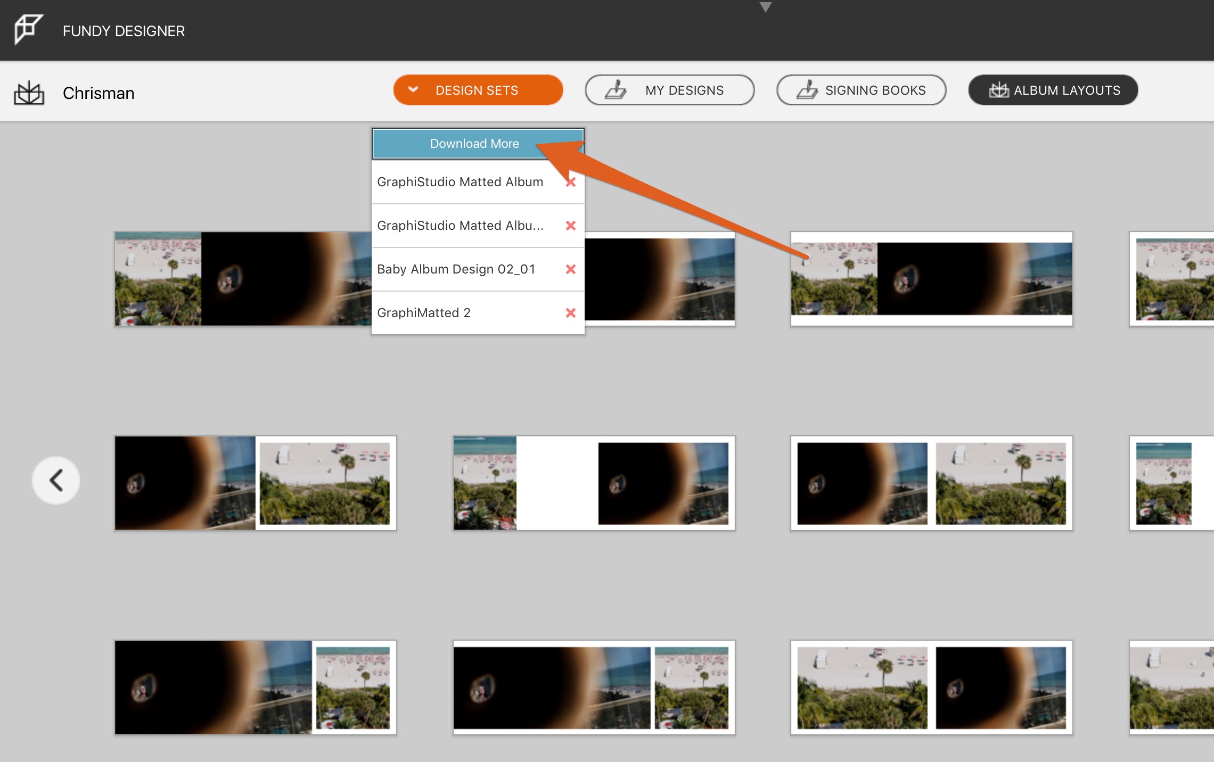
Task: Select bottom-row second layout with white border
Action: click(594, 688)
